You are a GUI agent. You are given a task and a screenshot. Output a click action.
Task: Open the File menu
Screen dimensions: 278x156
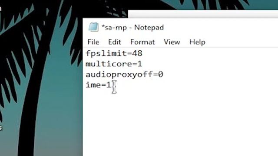coord(93,42)
